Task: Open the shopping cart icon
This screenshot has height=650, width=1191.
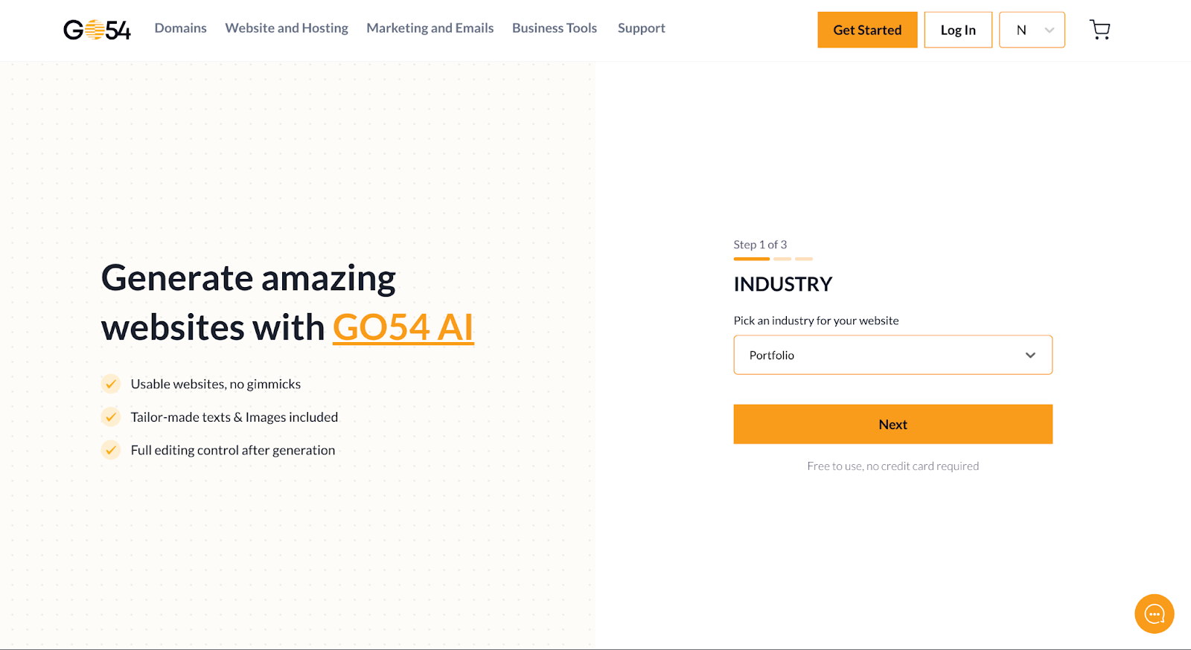Action: (x=1099, y=30)
